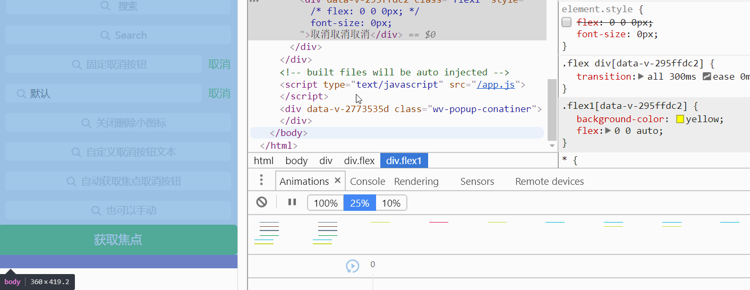Click the replay animation icon

353,266
